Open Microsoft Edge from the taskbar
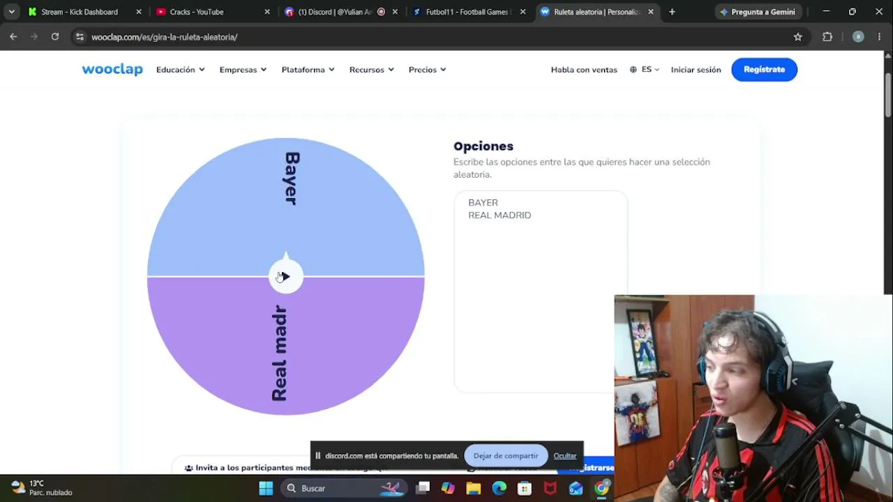 click(499, 488)
